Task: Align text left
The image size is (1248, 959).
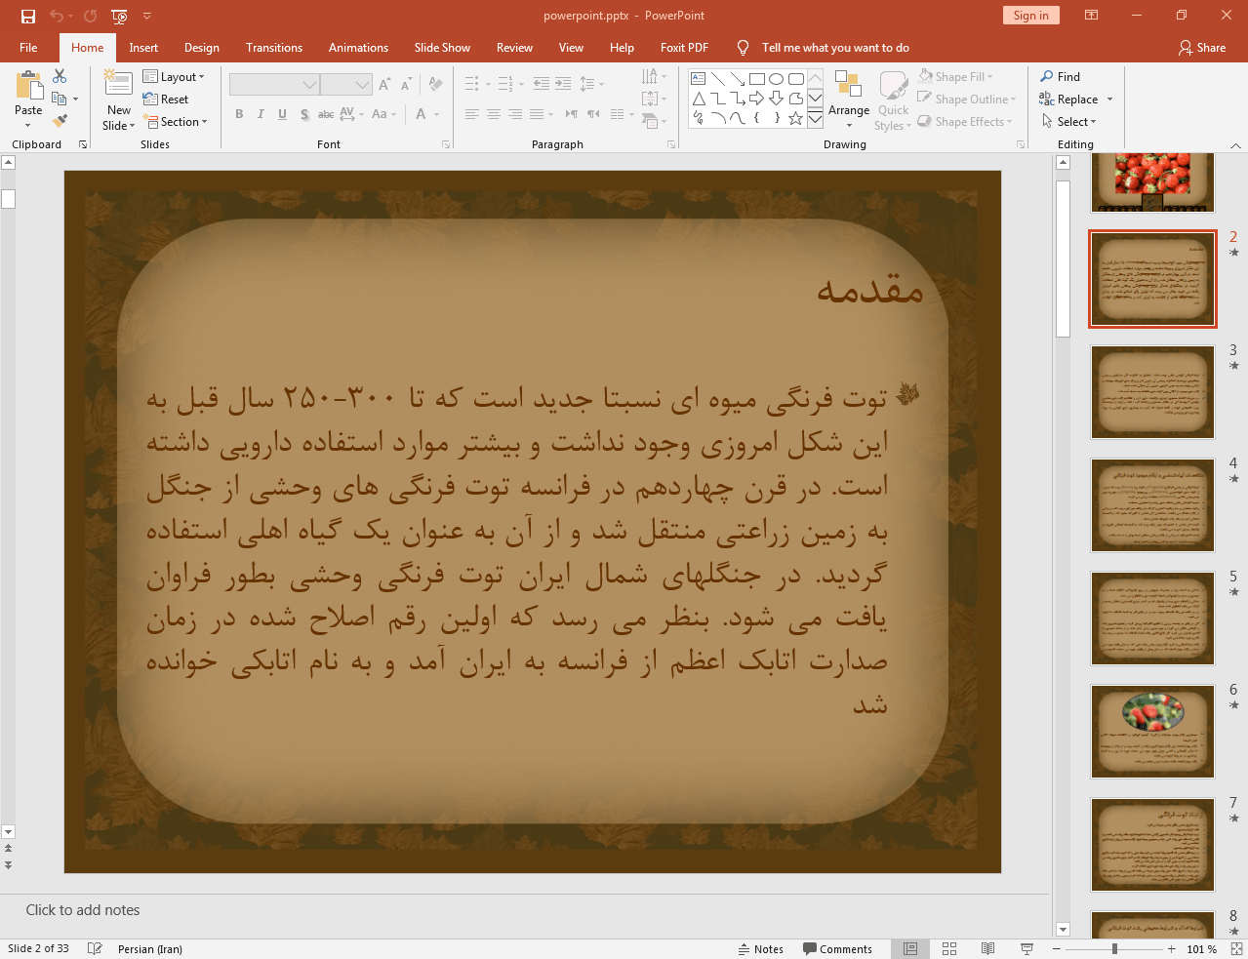Action: [x=472, y=114]
